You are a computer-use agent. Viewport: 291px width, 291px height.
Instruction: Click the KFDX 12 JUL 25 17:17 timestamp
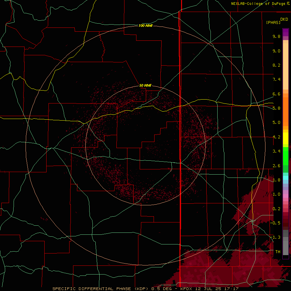210,289
